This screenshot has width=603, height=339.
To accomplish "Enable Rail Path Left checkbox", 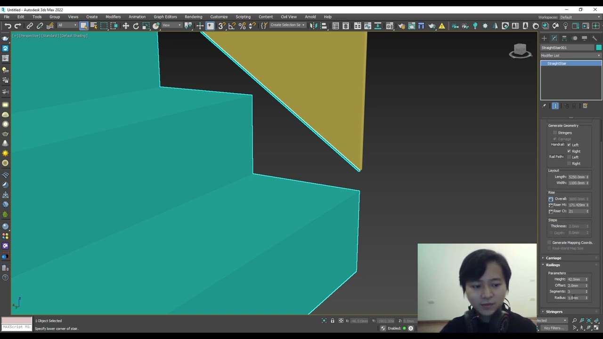I will (x=569, y=157).
